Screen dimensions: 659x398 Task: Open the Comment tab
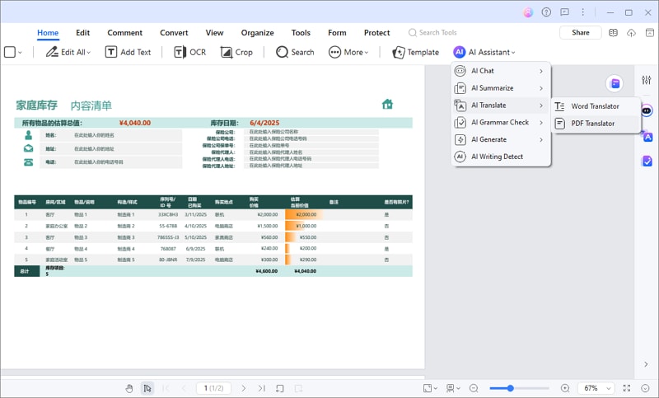click(125, 33)
